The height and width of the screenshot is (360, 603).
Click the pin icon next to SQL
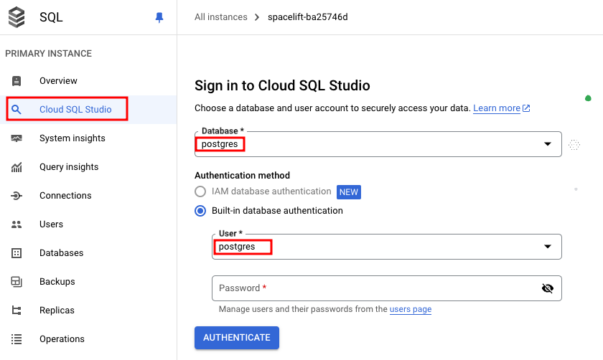159,18
